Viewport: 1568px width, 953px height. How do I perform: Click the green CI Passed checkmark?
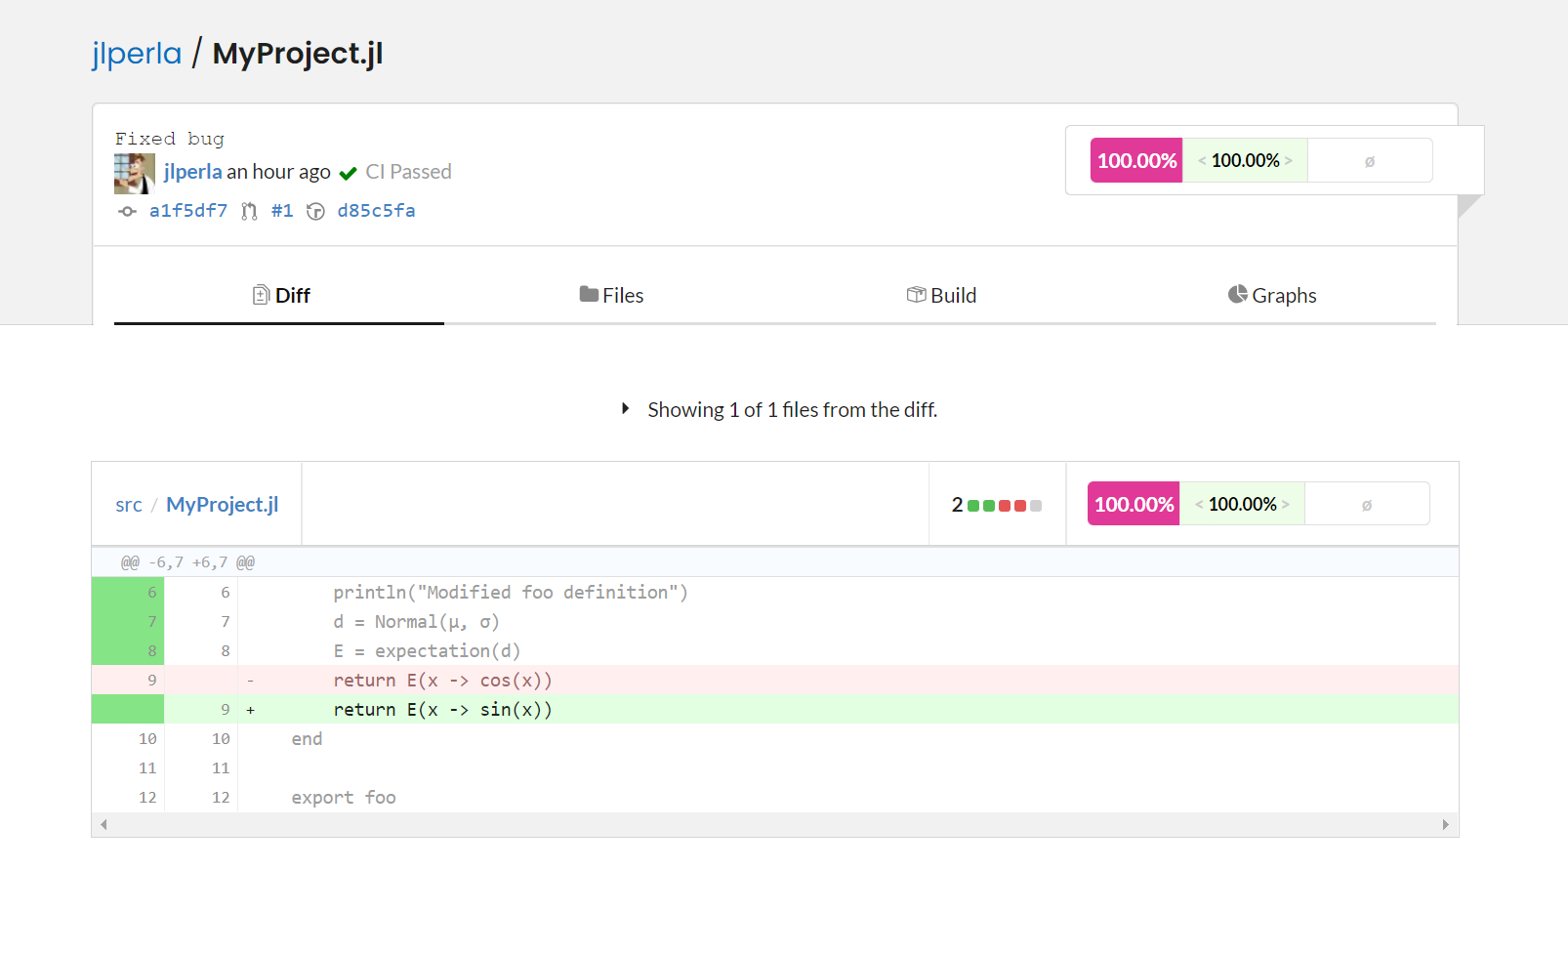tap(348, 174)
